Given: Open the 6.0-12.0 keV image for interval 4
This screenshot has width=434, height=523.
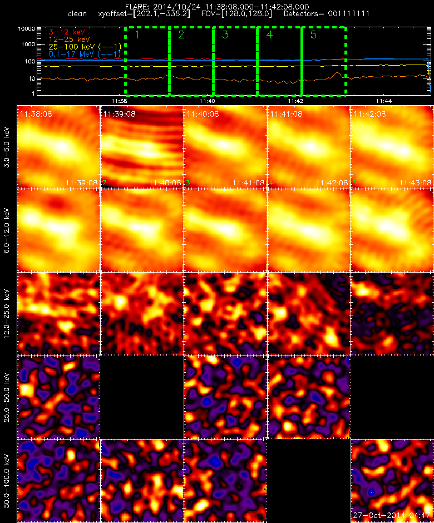Looking at the screenshot, I should (309, 230).
